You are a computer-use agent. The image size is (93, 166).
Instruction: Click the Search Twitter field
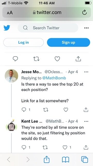(48, 28)
